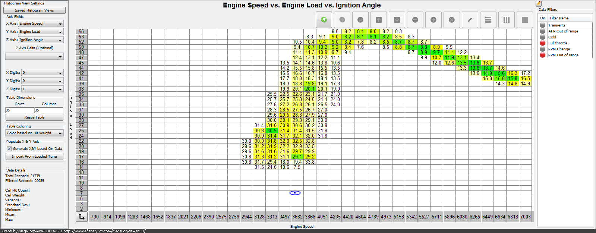Image resolution: width=596 pixels, height=233 pixels.
Task: Toggle Generate X&Y based On Data checkbox
Action: tap(9, 148)
